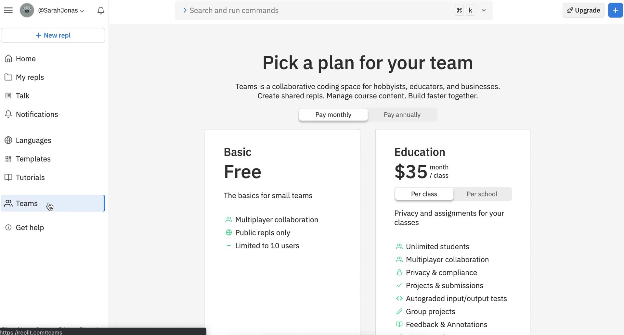Screen dimensions: 624x335
Task: Click the blue plus create button
Action: click(615, 10)
